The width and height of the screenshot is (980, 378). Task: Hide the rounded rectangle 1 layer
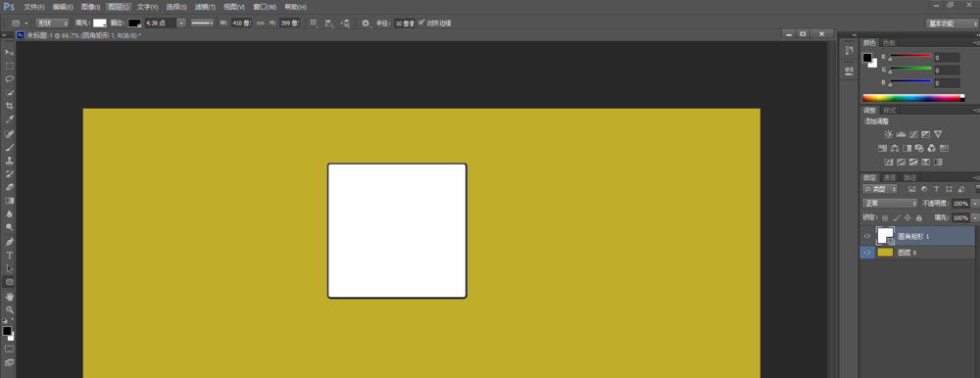point(867,236)
